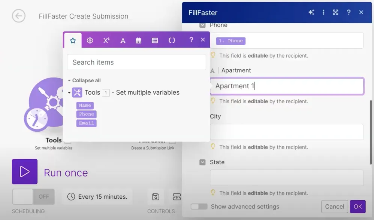Close the mapping picker panel
Screen dimensions: 374x220
203,40
